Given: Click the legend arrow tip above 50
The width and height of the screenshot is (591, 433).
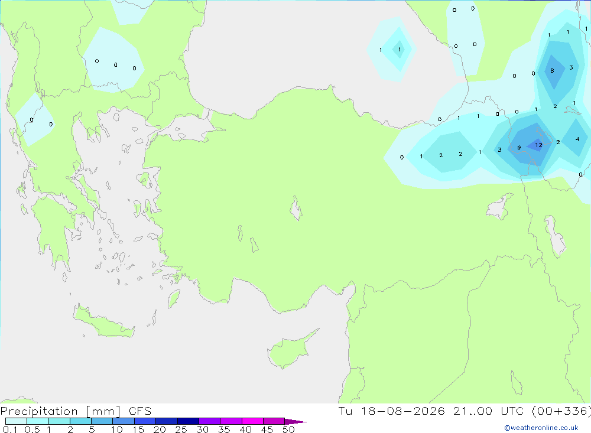Looking at the screenshot, I should click(x=295, y=422).
